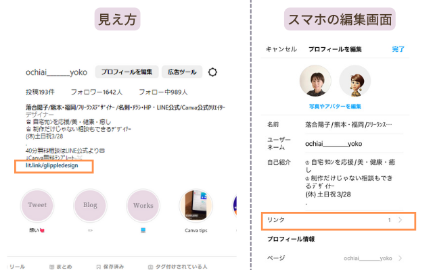Viewport: 433px width, 270px height.
Task: Click the デザイナー category text
Action: coord(39,114)
